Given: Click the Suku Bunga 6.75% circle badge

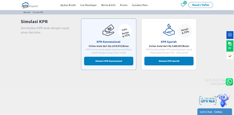Looking at the screenshot, I should tap(125, 31).
